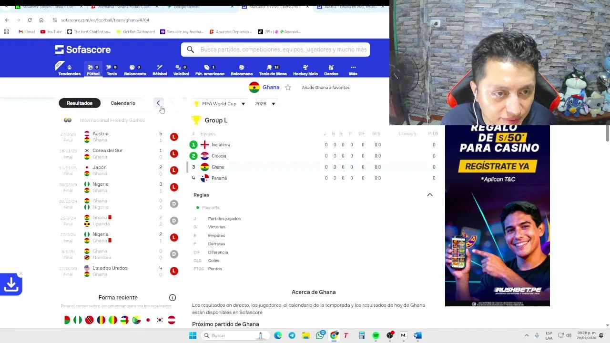Click Añade Ghana a favoritos

tap(325, 88)
